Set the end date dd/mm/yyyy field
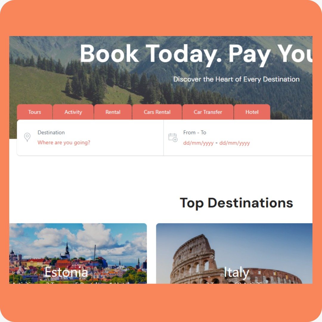This screenshot has width=322, height=322. point(235,143)
